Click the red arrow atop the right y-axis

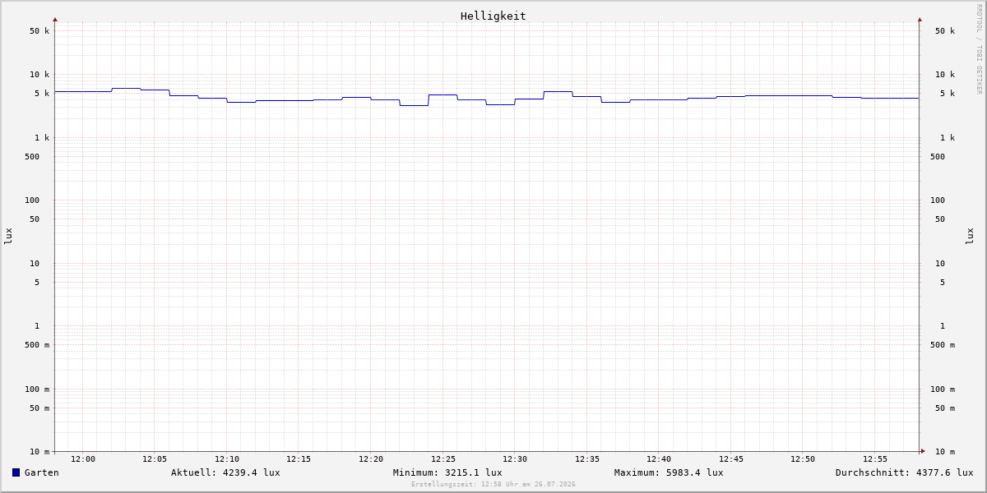pos(920,19)
